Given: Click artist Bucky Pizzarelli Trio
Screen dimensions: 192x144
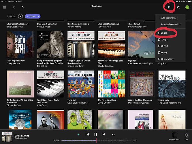Looking at the screenshot, I should click(x=137, y=27).
